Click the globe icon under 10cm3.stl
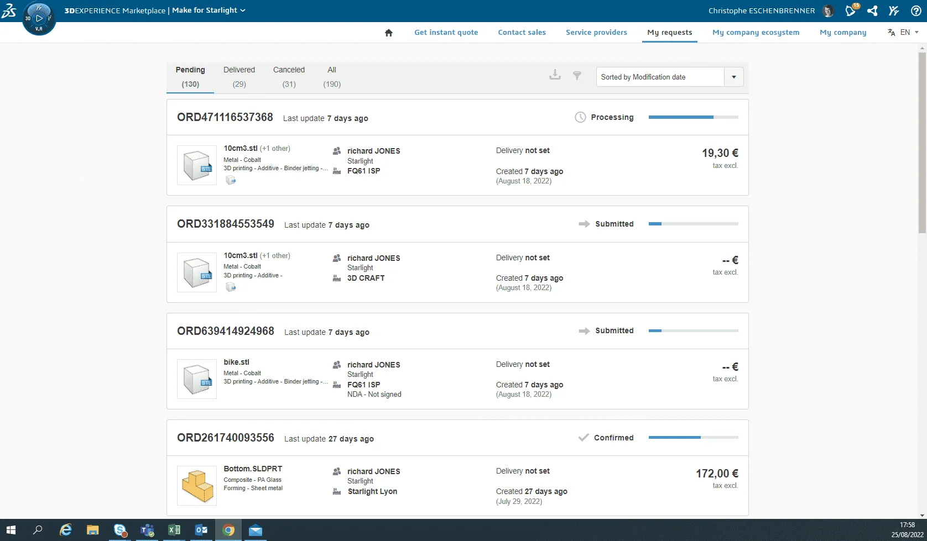The image size is (927, 541). 231,180
